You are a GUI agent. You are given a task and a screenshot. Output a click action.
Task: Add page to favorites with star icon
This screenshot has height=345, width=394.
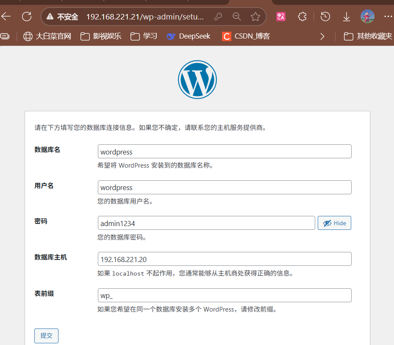coord(255,17)
